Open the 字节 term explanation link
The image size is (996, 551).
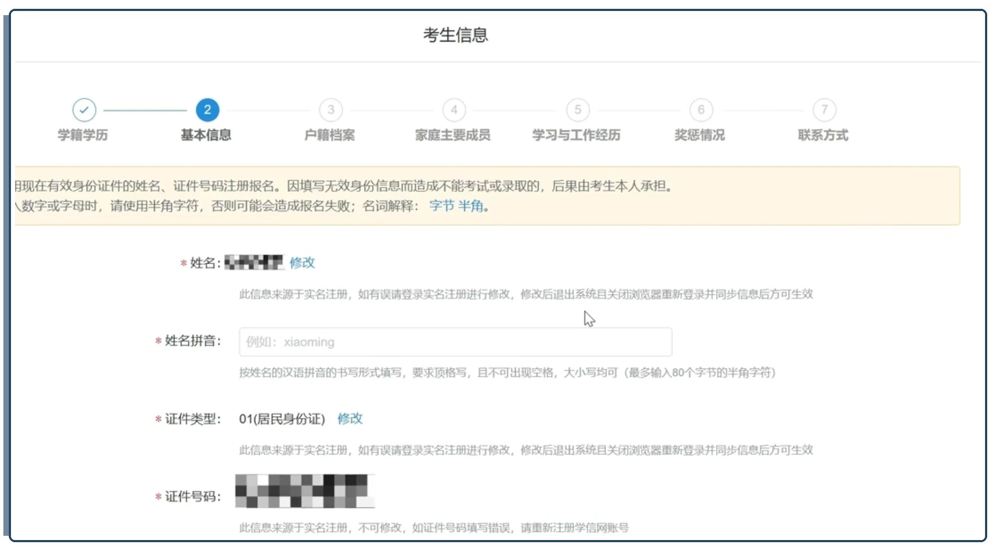point(442,206)
